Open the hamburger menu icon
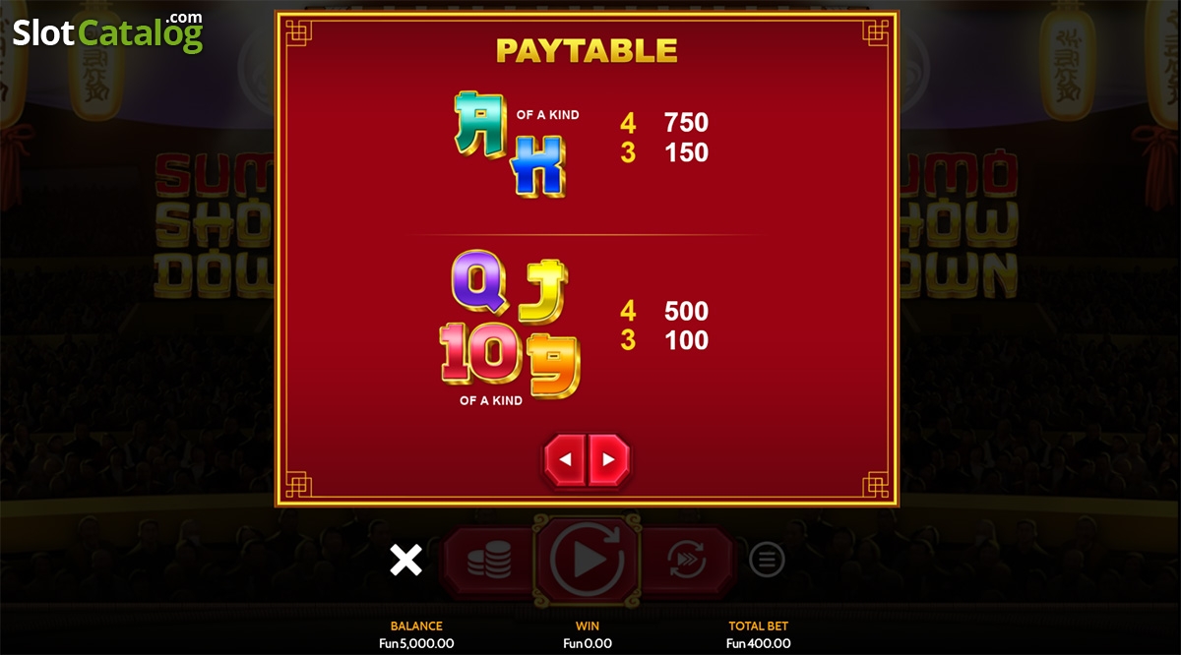Viewport: 1181px width, 655px height. (x=768, y=561)
